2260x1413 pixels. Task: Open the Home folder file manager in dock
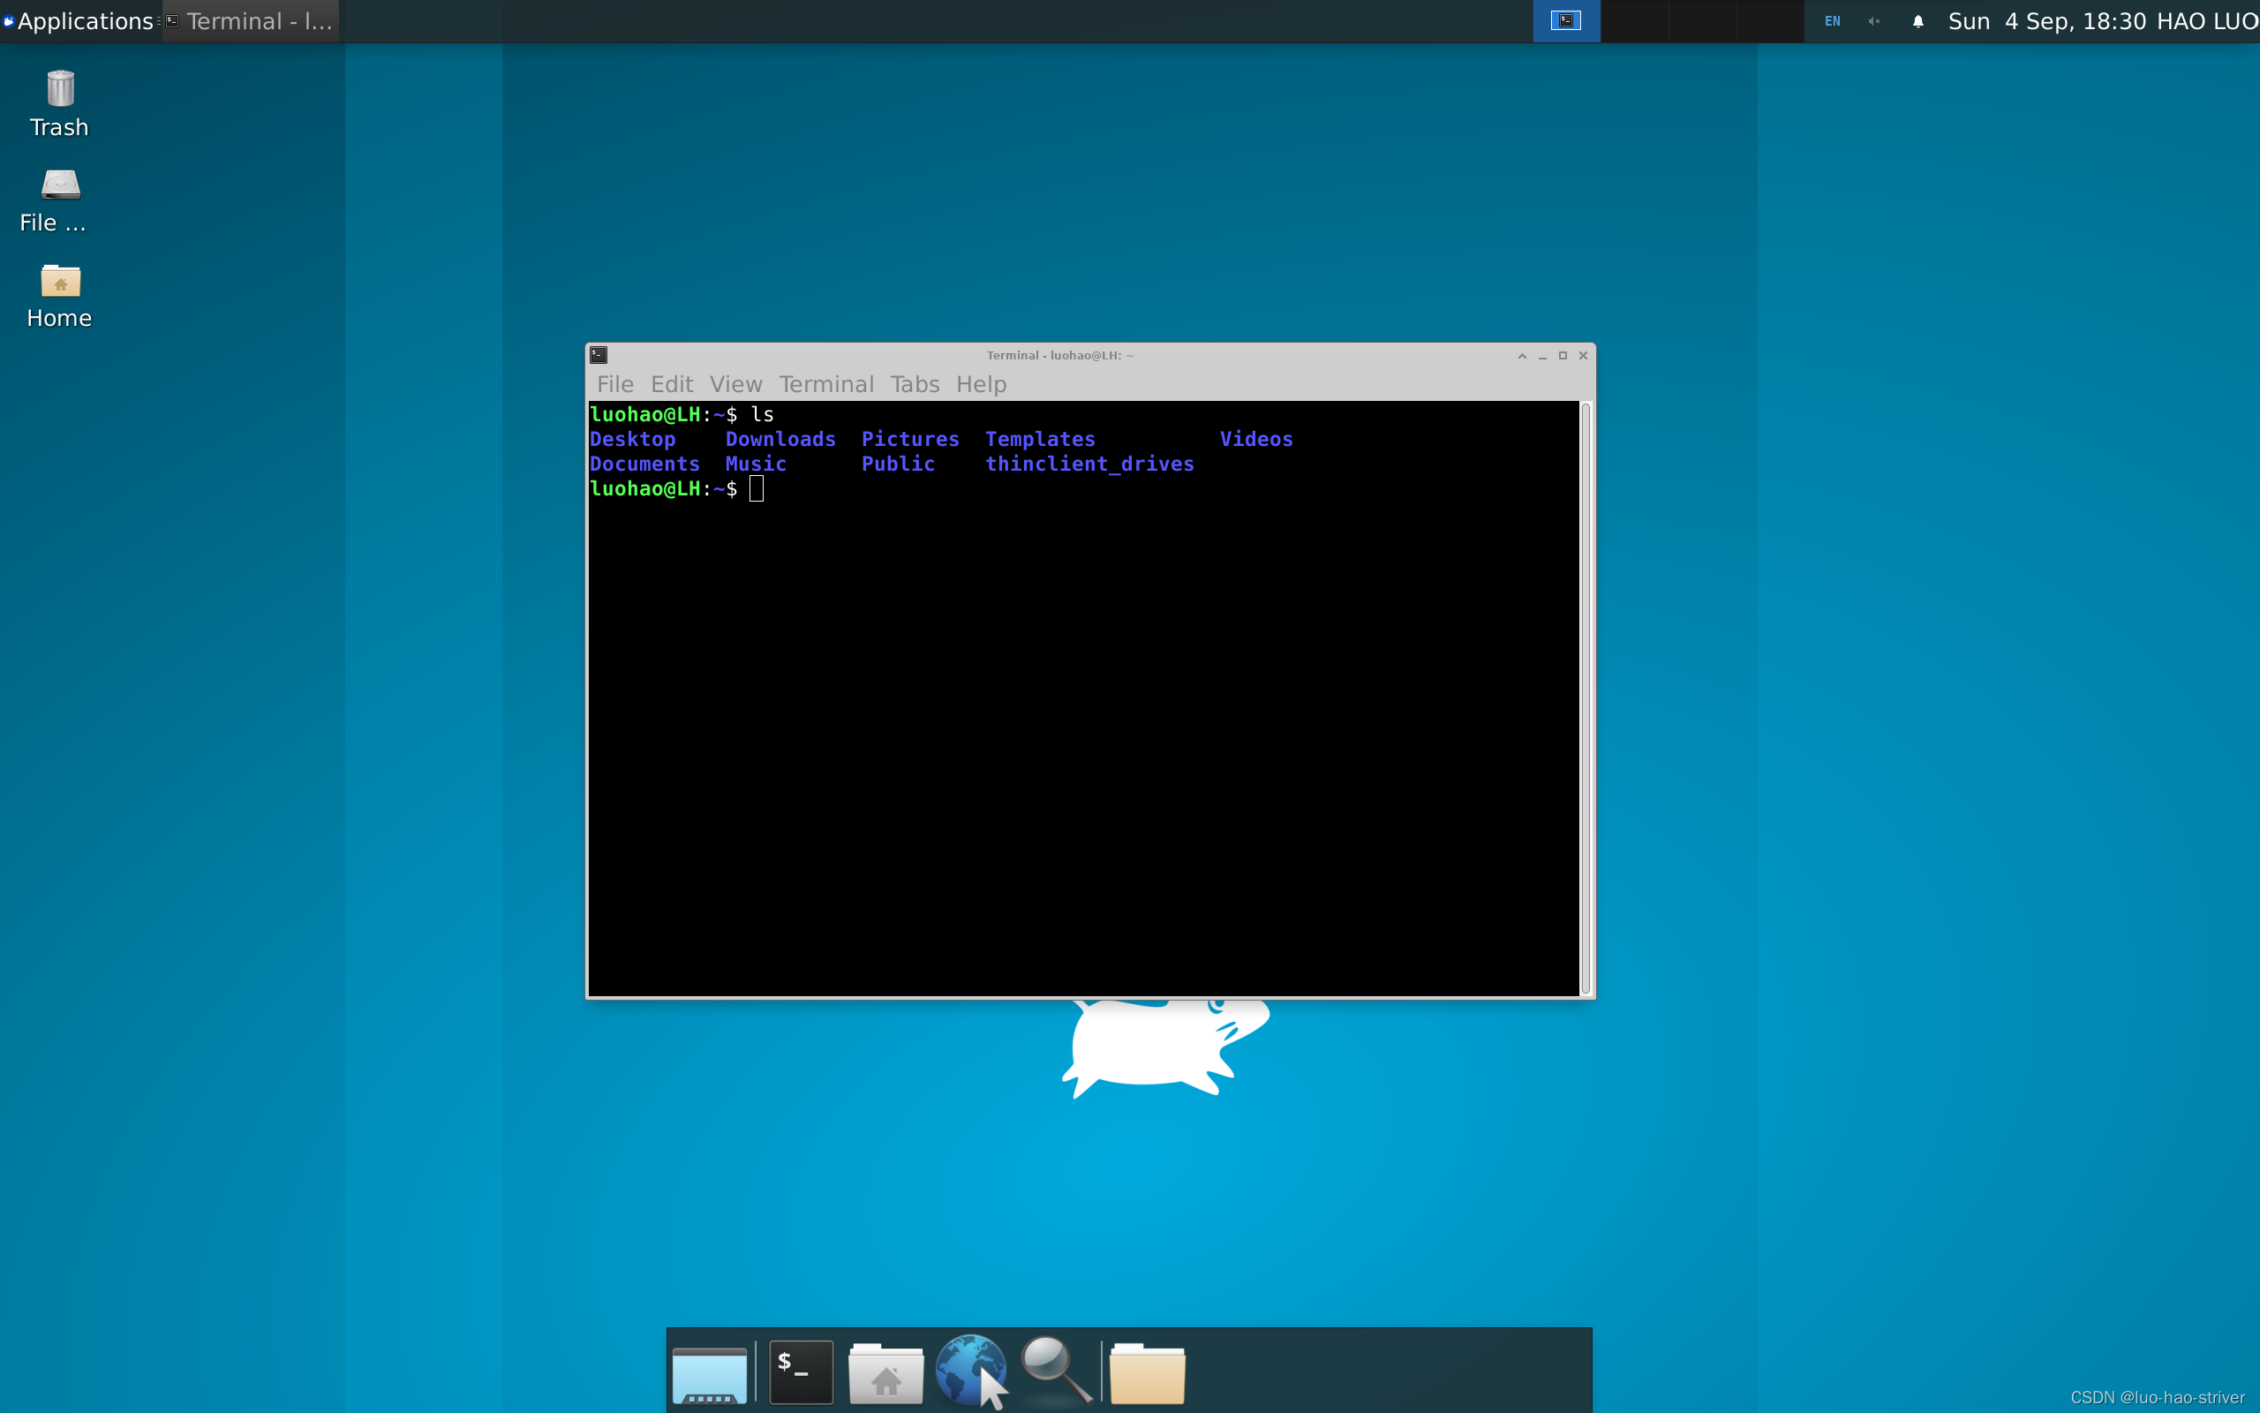tap(885, 1372)
